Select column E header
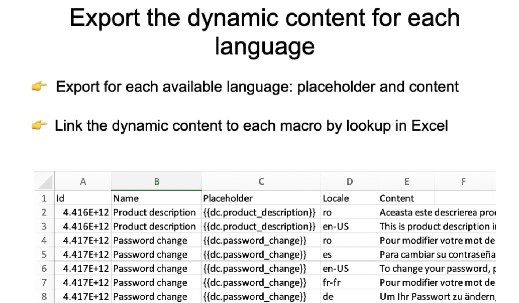Screen dimensions: 519x303 pos(406,182)
